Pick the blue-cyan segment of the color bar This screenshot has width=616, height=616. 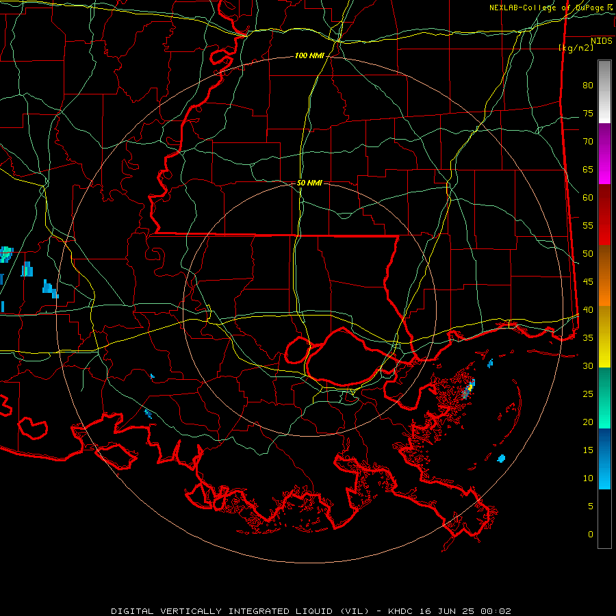coord(604,459)
